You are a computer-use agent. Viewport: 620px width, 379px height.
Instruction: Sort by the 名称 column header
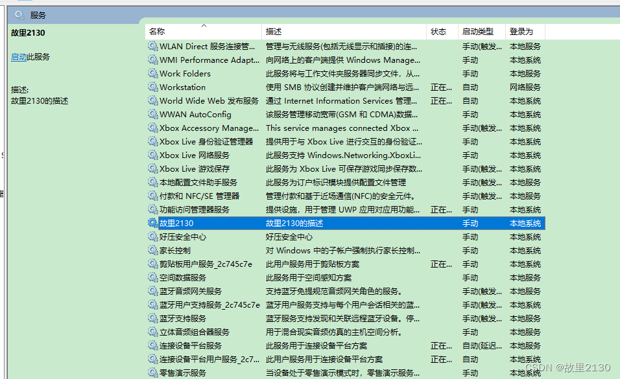[157, 32]
